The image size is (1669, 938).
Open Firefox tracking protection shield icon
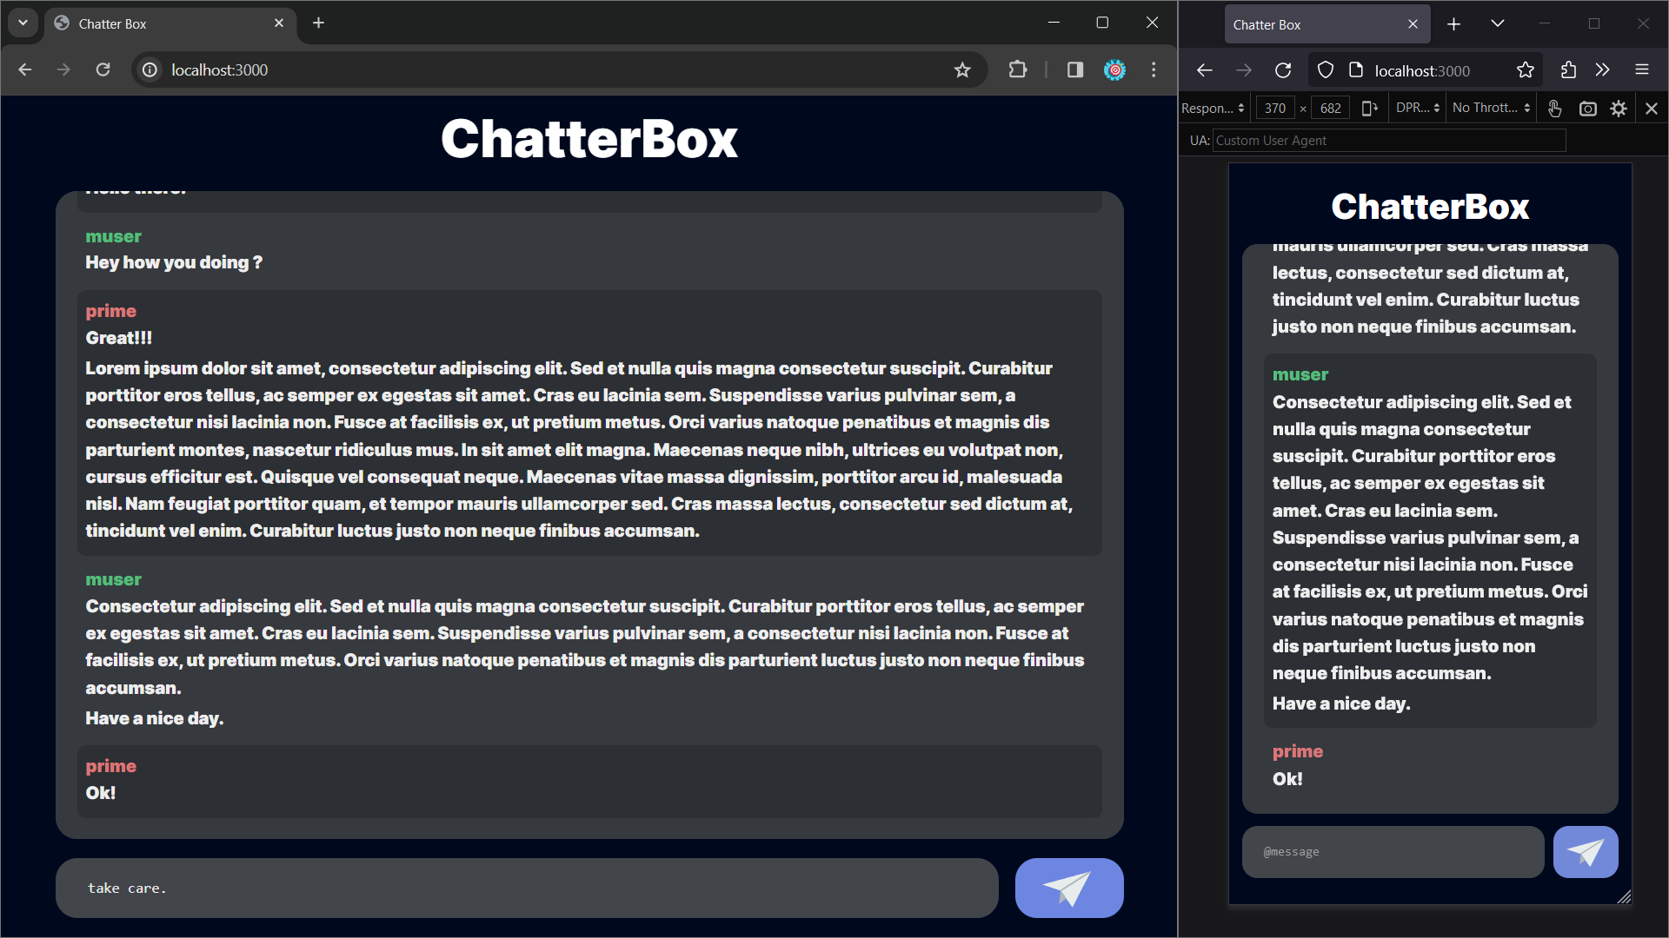point(1325,70)
